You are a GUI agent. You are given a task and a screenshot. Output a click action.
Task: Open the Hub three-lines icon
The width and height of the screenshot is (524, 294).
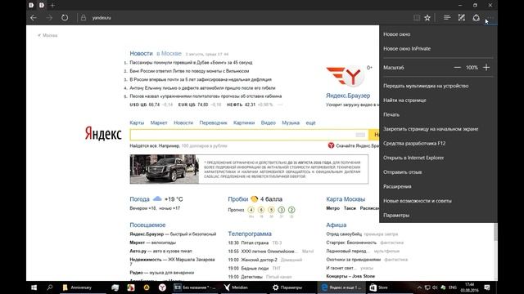[x=447, y=18]
